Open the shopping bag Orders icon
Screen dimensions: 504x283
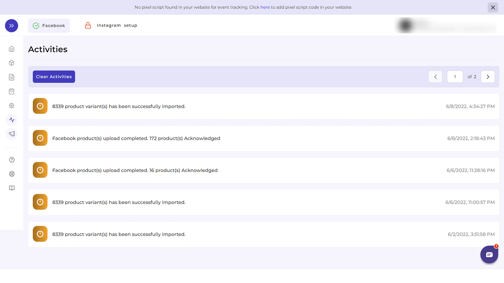point(12,92)
